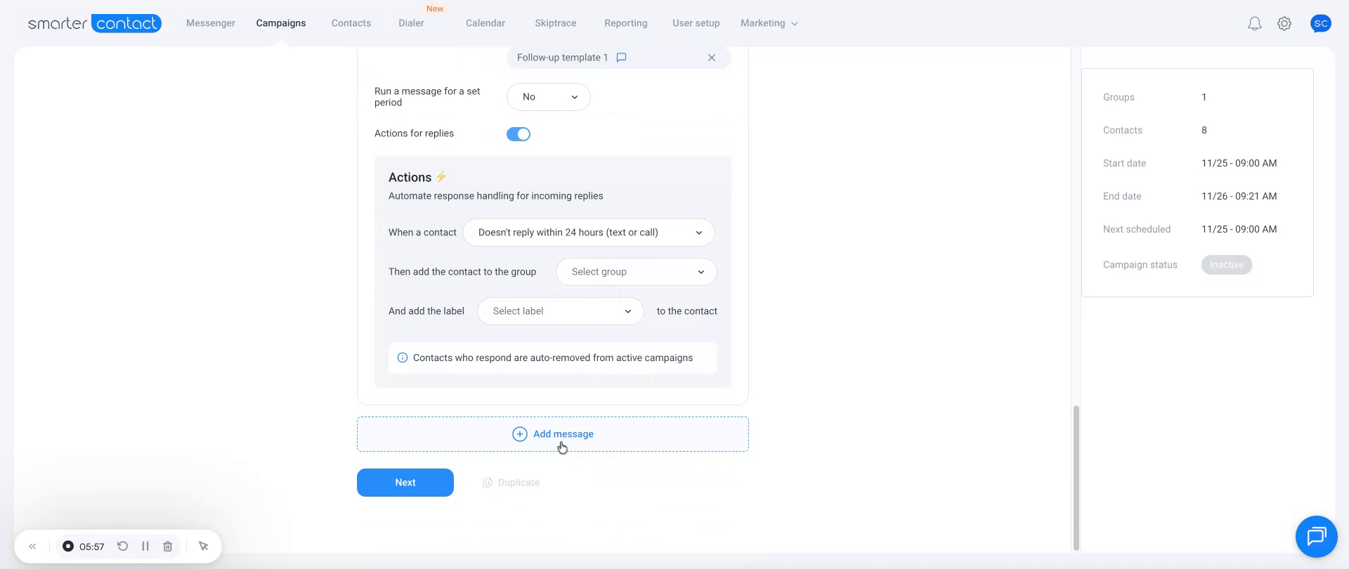Click the 'Follow-up template 1' text
1349x569 pixels.
tap(563, 58)
